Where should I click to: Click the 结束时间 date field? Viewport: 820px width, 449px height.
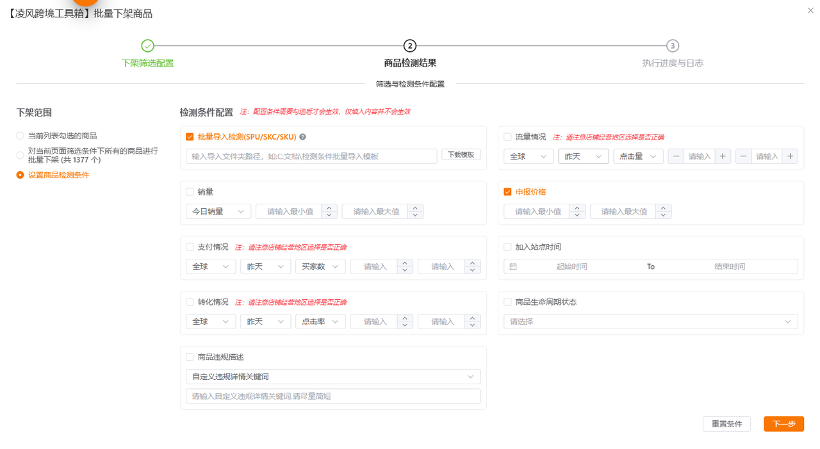coord(730,266)
